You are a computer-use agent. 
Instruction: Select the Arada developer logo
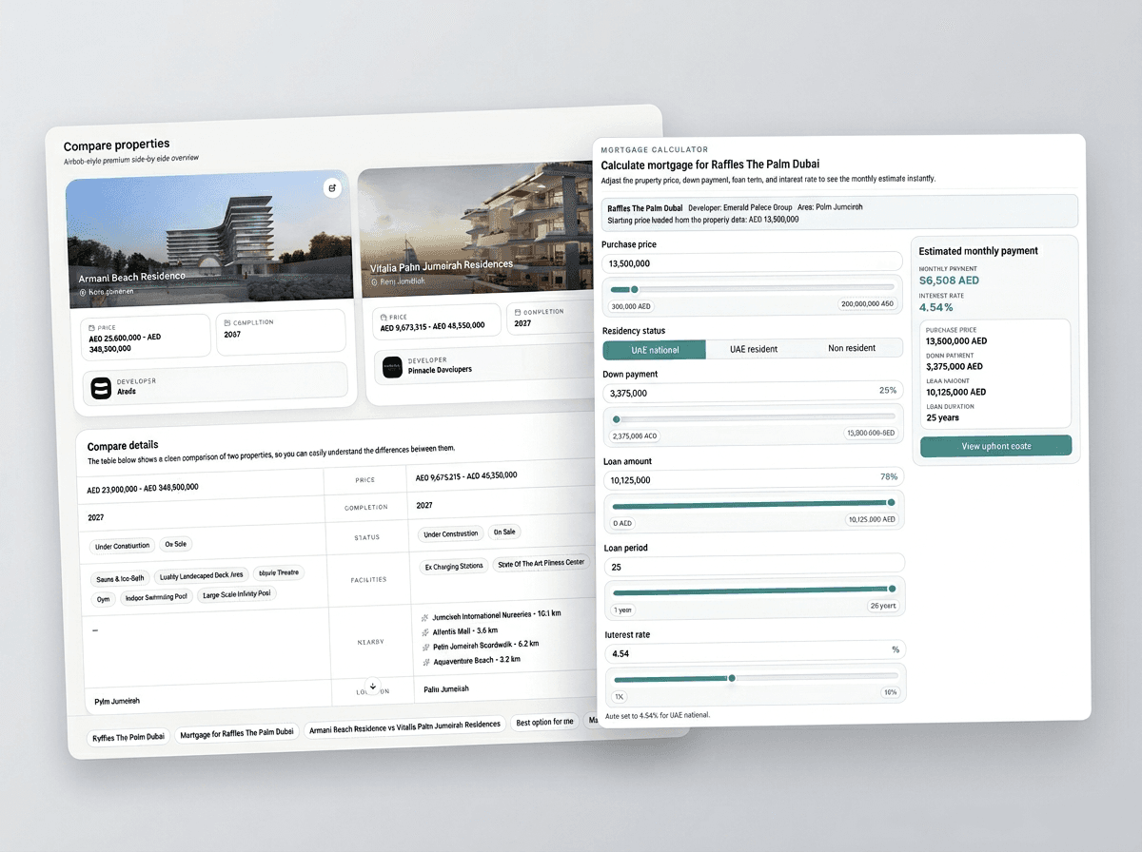click(x=102, y=388)
